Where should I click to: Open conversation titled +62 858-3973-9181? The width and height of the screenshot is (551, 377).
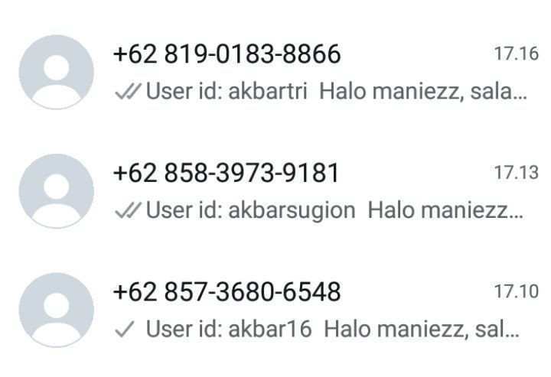click(226, 173)
